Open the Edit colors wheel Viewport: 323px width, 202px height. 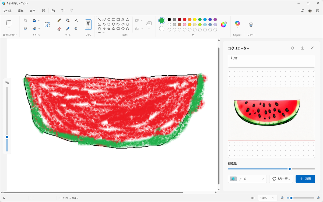[x=224, y=24]
